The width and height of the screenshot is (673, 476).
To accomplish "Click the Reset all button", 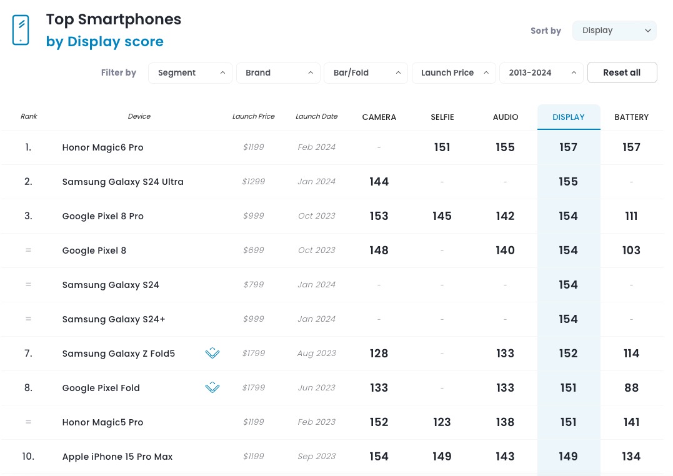I will click(x=622, y=72).
